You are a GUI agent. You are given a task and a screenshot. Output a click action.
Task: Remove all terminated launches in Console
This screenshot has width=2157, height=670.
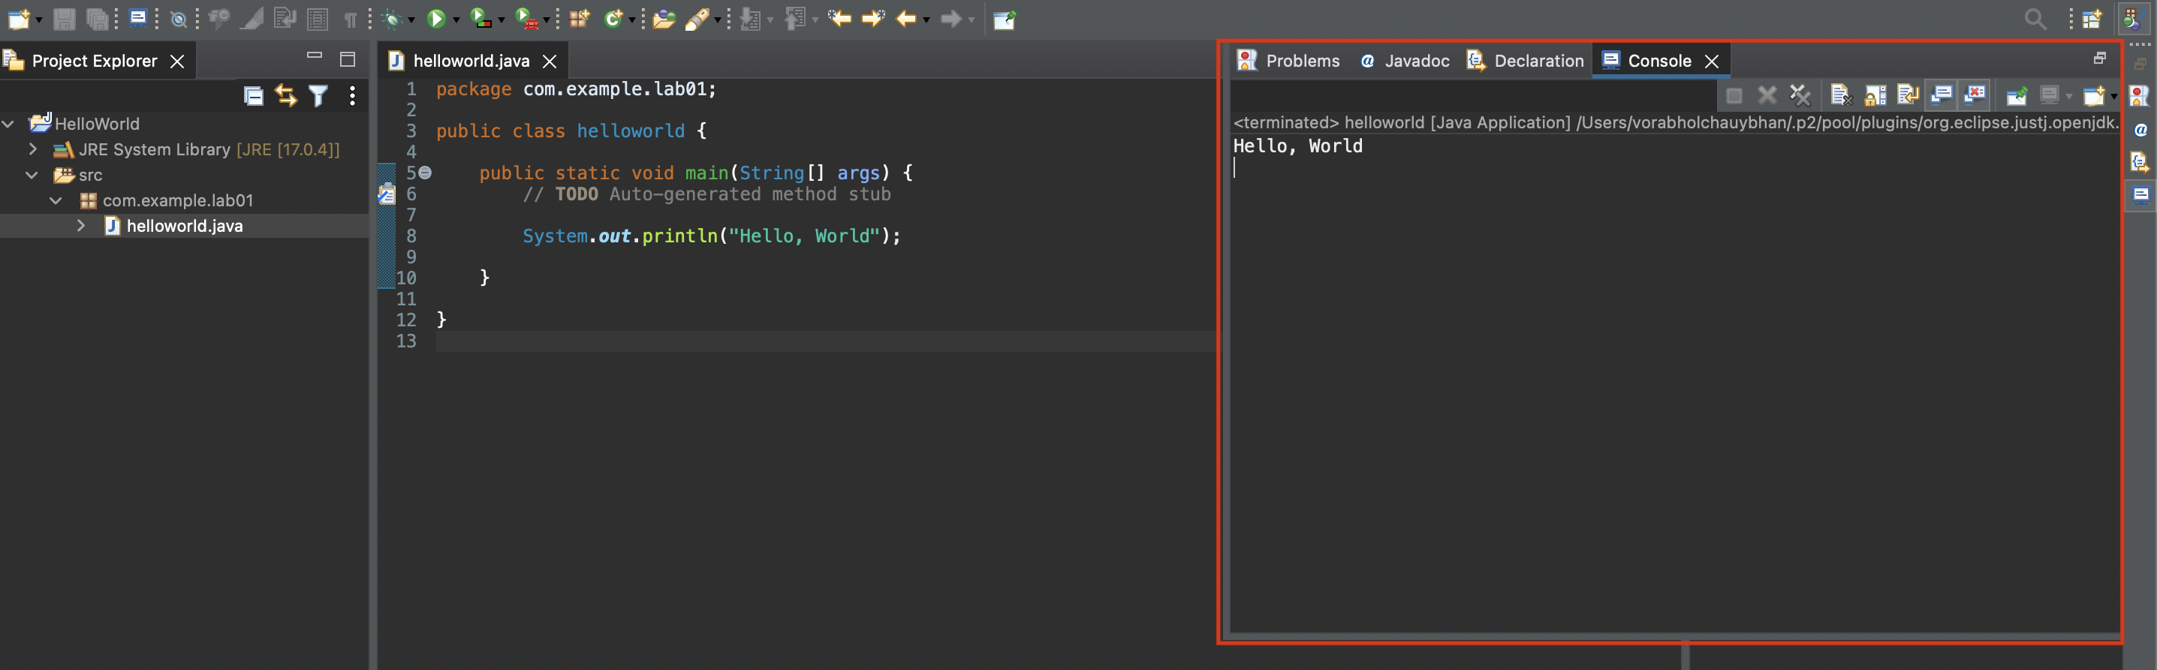coord(1800,95)
